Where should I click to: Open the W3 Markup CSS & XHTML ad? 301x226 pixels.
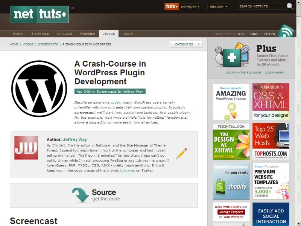click(x=271, y=102)
